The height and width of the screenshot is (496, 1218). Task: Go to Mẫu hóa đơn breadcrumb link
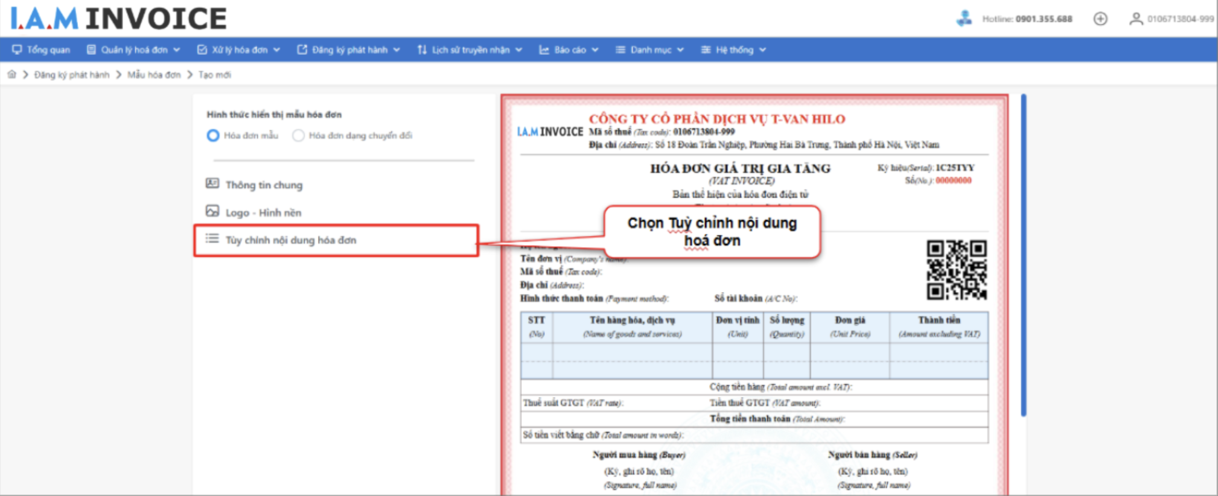154,75
